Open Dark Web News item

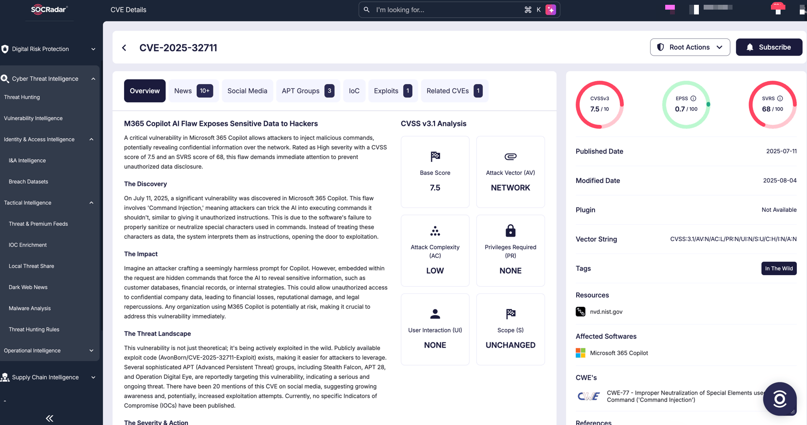[28, 287]
